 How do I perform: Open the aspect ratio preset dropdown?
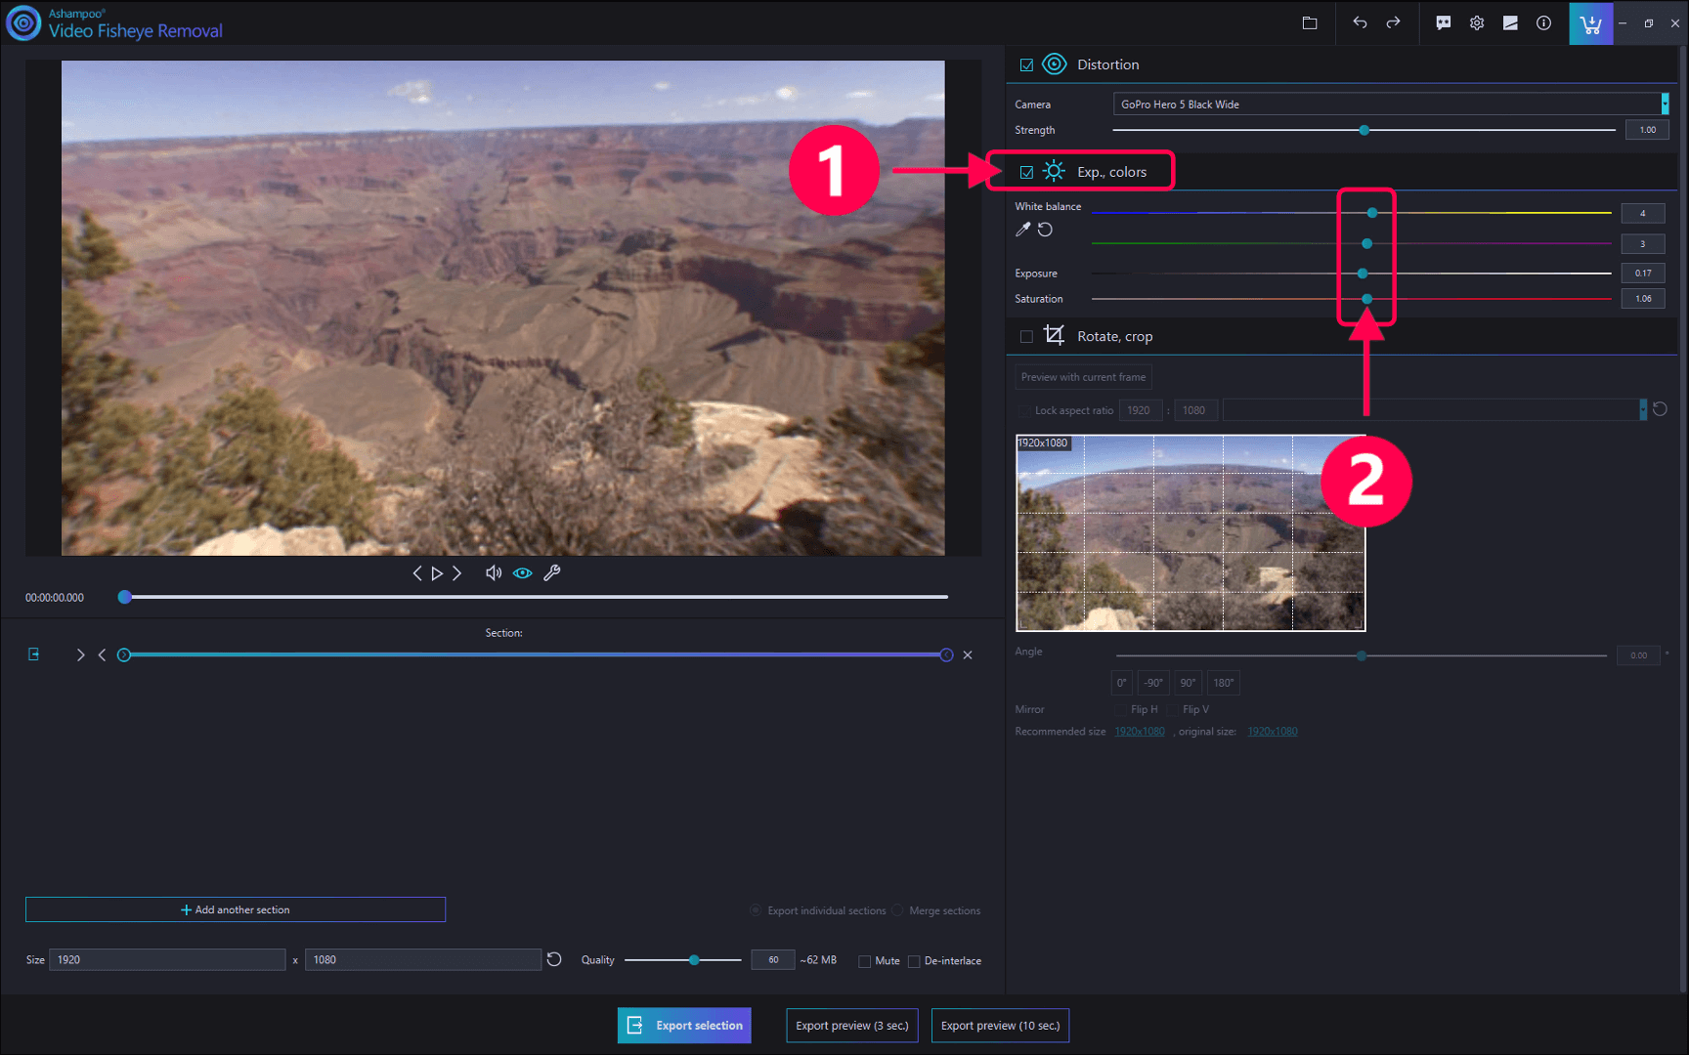[1434, 410]
